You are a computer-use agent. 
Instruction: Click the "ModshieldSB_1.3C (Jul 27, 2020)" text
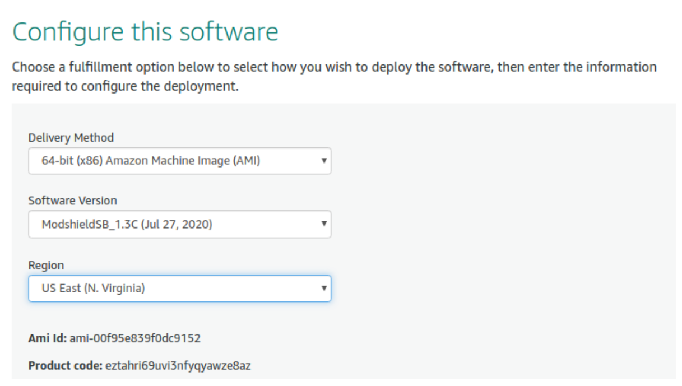[x=127, y=225]
